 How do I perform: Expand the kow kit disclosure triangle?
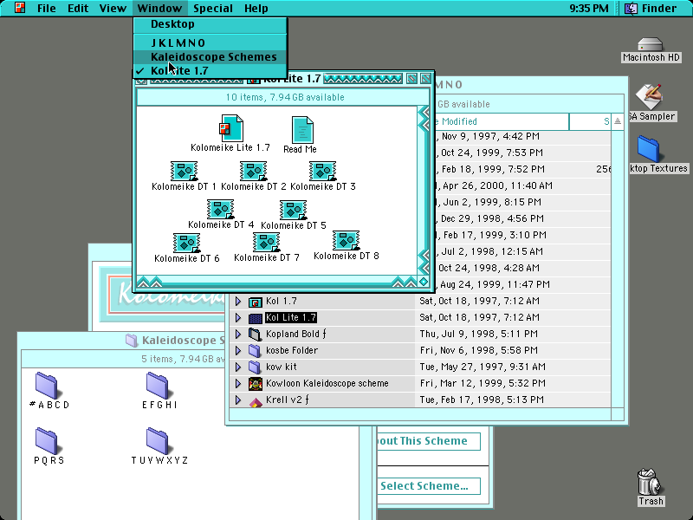pos(238,367)
